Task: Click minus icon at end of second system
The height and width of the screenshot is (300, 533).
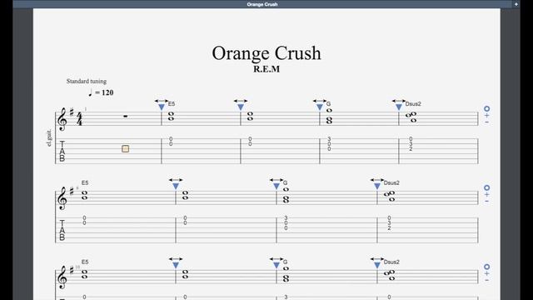Action: (x=486, y=201)
